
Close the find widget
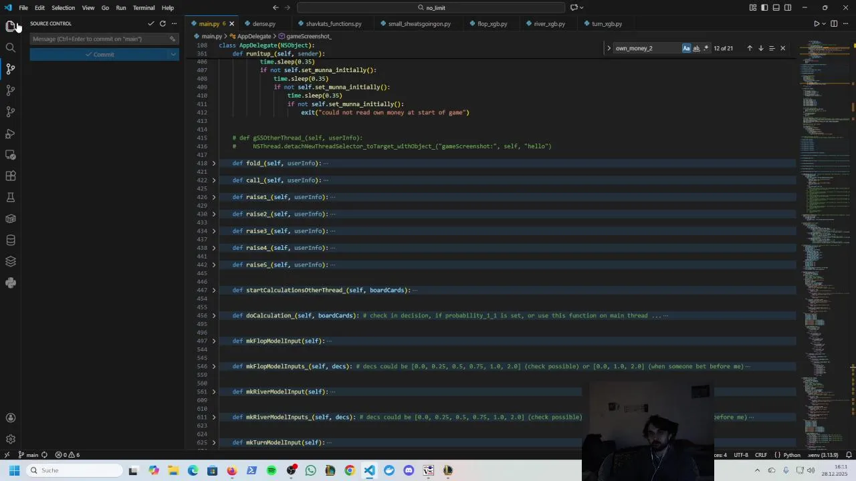coord(782,48)
